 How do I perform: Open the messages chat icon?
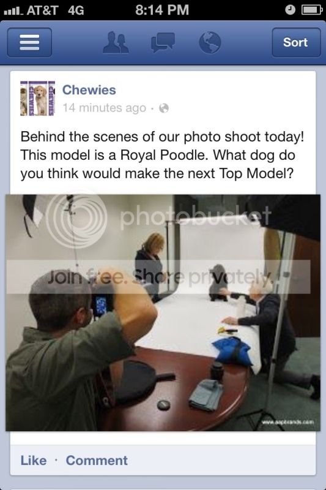point(163,42)
